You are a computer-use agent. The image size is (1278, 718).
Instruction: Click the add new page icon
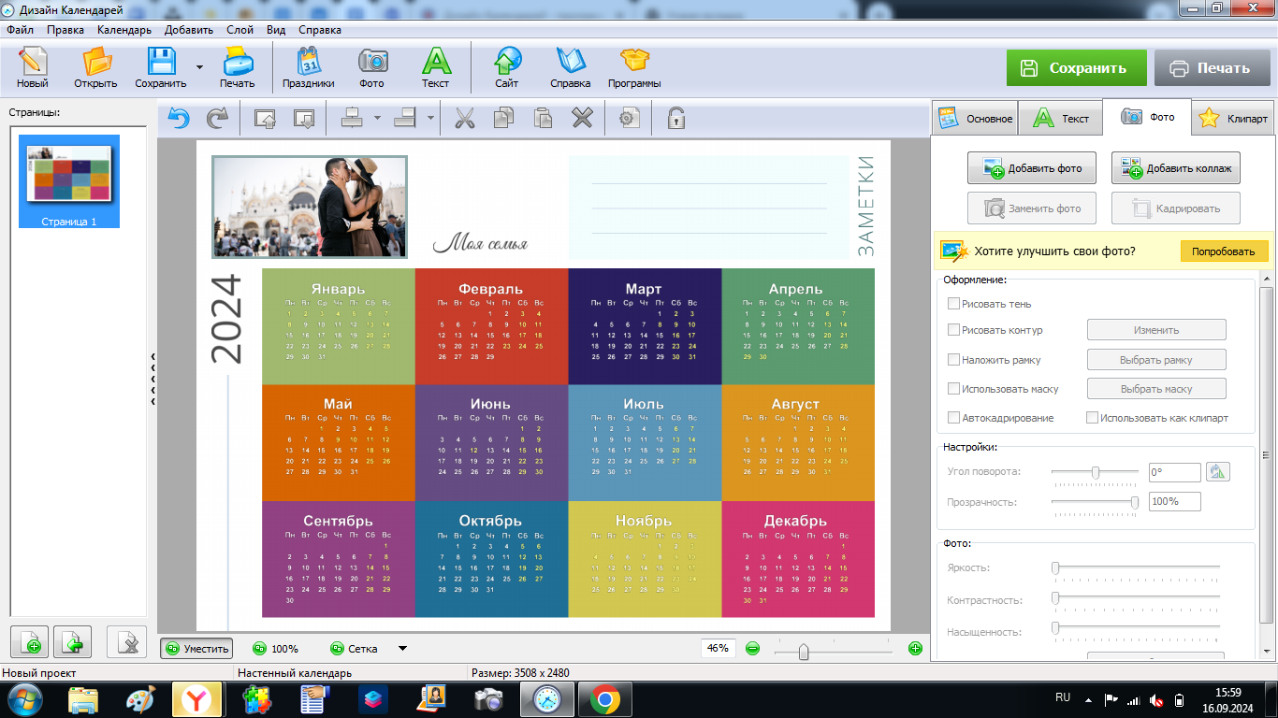click(x=29, y=643)
